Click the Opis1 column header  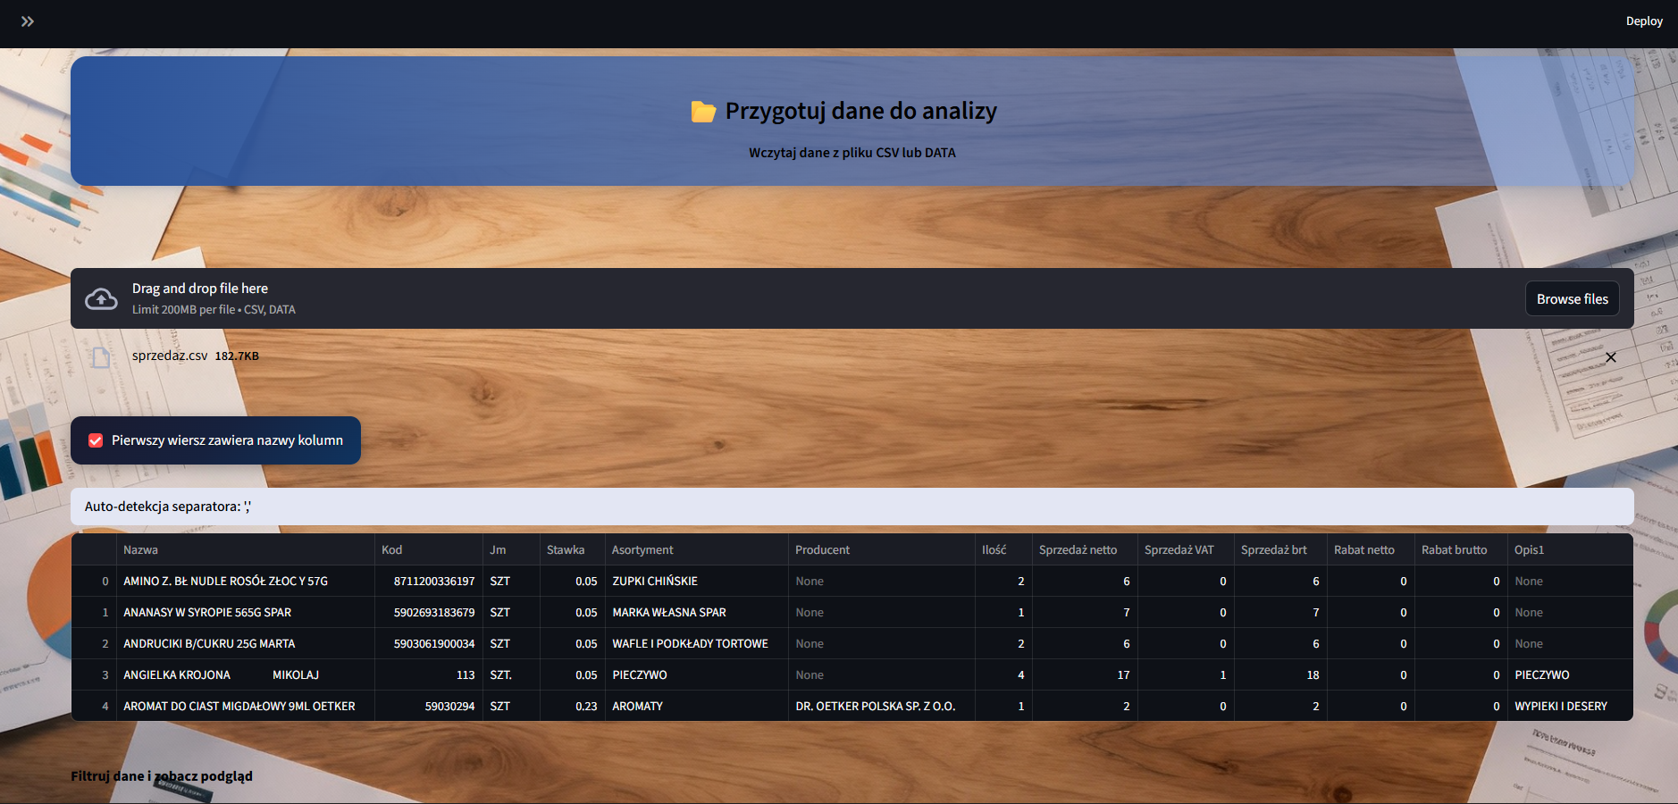point(1570,549)
